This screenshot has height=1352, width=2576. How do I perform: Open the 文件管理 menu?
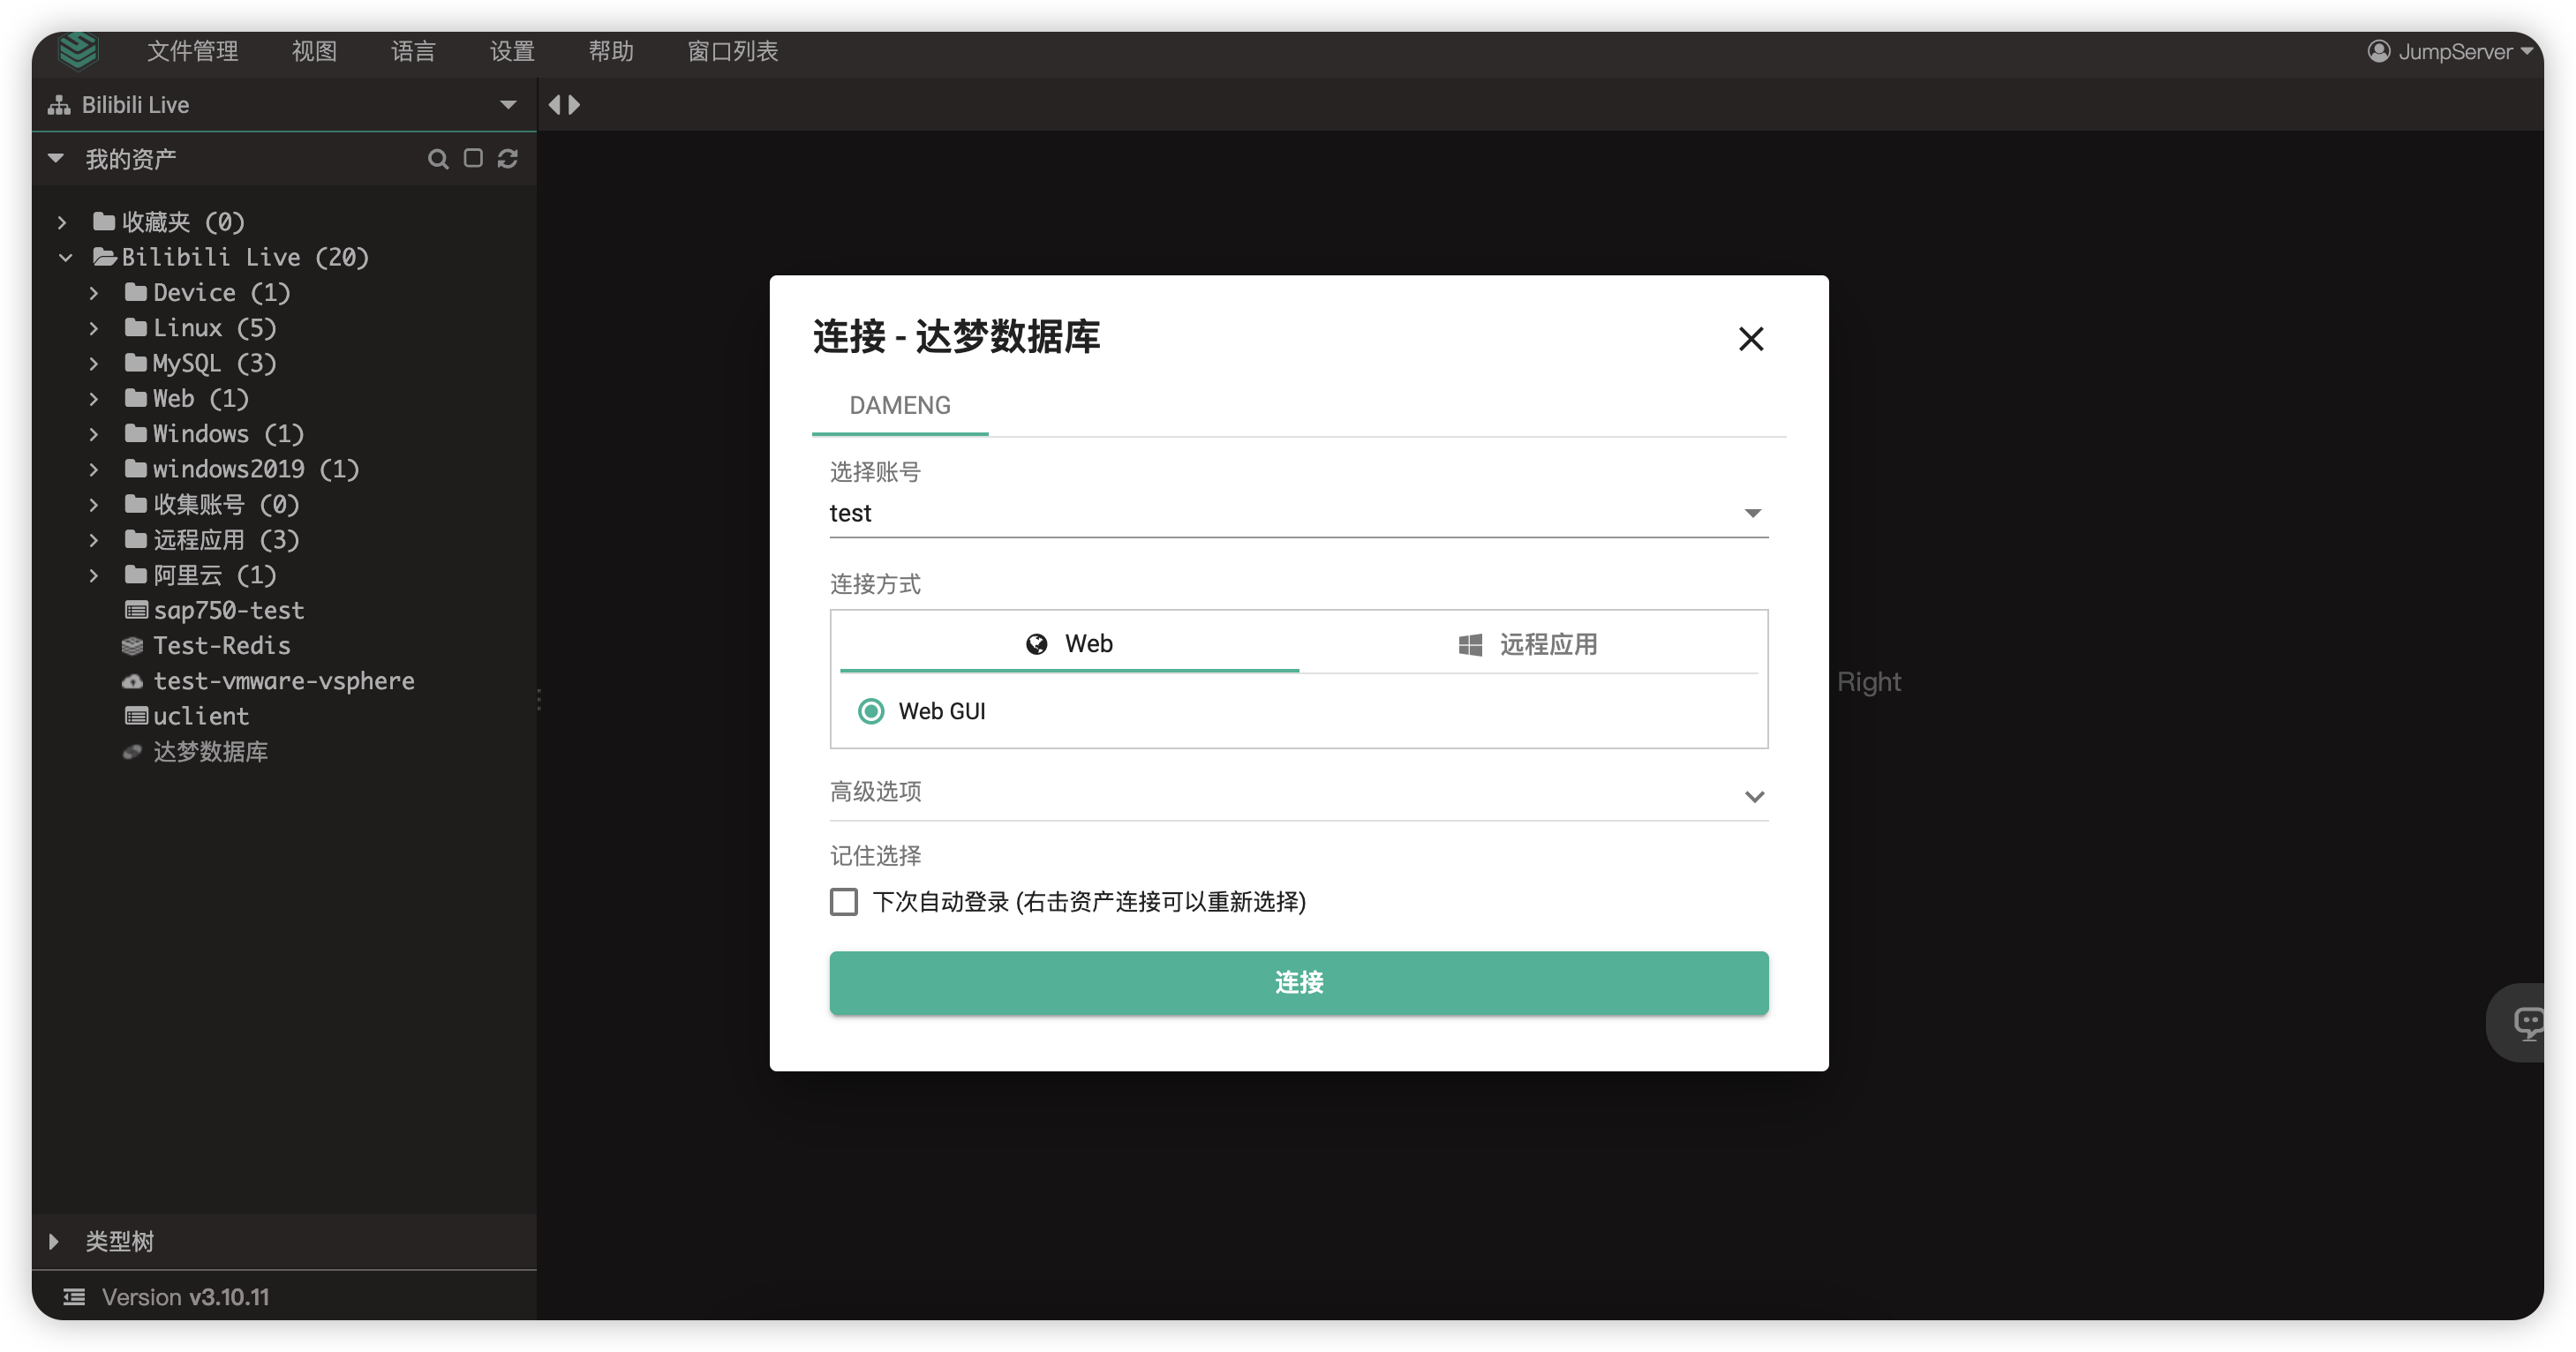point(192,51)
